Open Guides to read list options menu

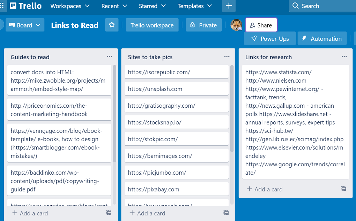point(110,57)
